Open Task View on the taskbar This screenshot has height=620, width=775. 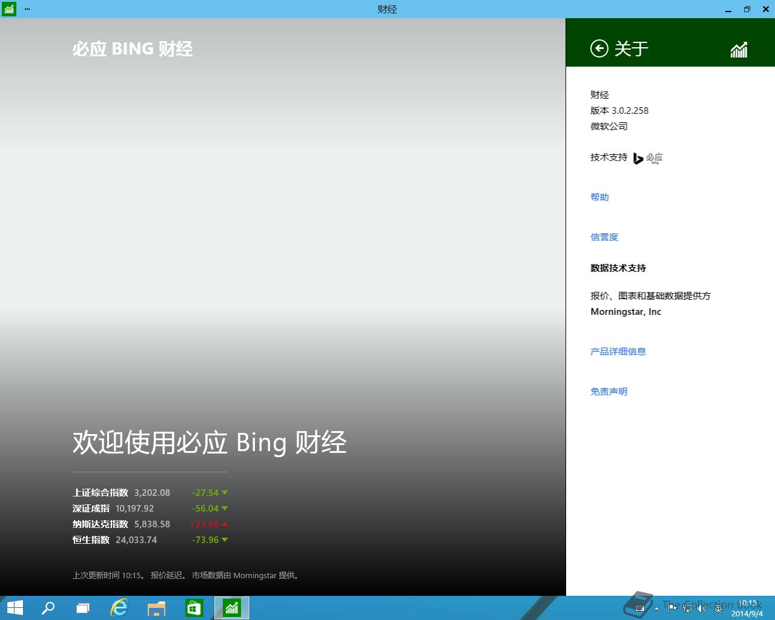[x=83, y=608]
